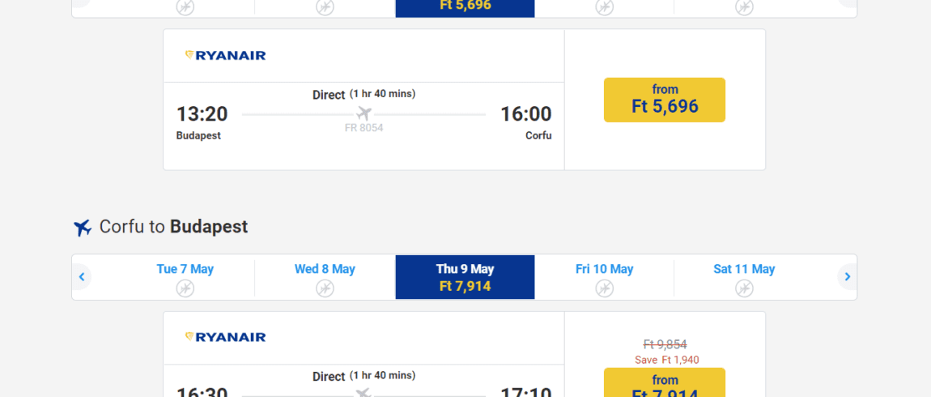Click no-flight icon under Fri 10 May
The image size is (931, 397).
(x=605, y=288)
